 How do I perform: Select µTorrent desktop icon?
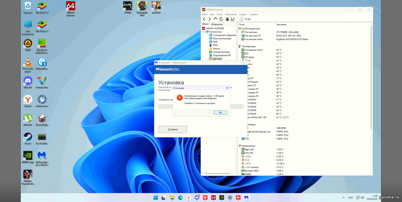pyautogui.click(x=28, y=120)
